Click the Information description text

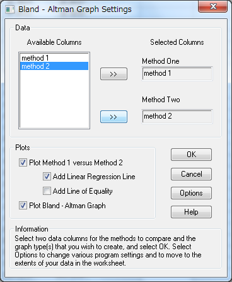[108, 250]
